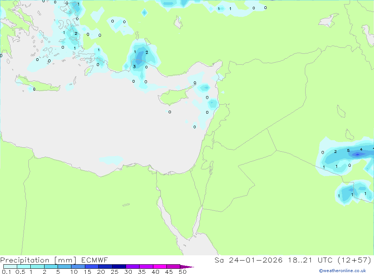The width and height of the screenshot is (374, 274).
Task: Click the dark blue precipitation peak near value 4
Action: (x=357, y=154)
